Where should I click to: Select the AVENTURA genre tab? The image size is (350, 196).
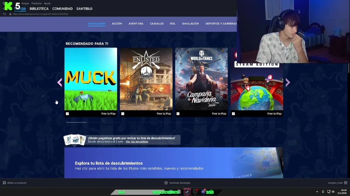(136, 24)
